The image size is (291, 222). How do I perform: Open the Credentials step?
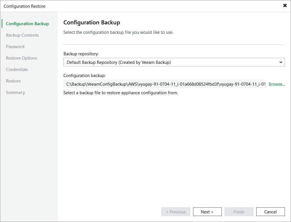pyautogui.click(x=17, y=69)
